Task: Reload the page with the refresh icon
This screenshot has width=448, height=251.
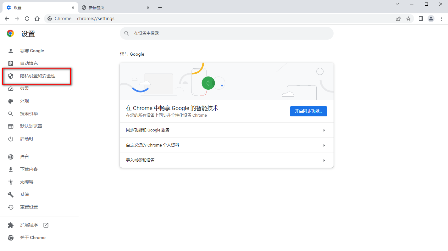Action: 27,19
